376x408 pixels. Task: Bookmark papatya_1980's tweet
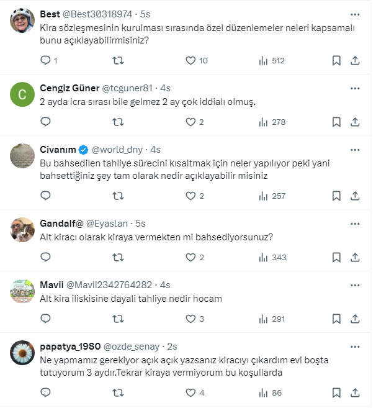(336, 392)
